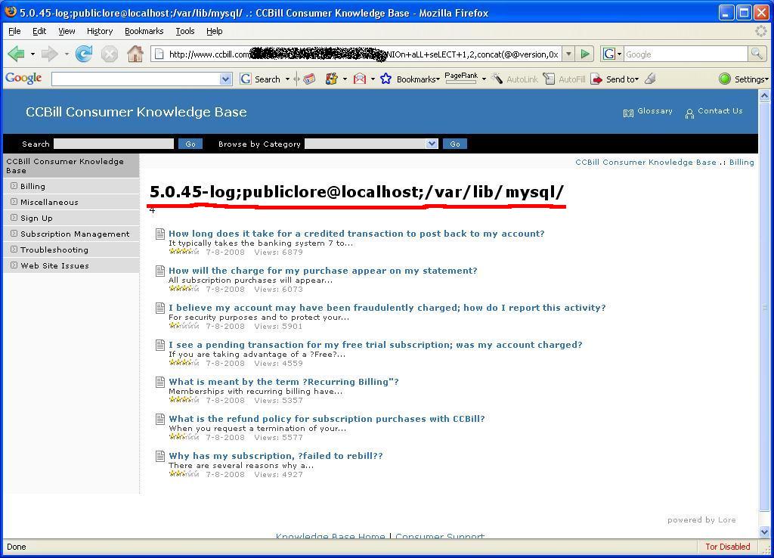Open the search engine selector dropdown

coord(612,54)
